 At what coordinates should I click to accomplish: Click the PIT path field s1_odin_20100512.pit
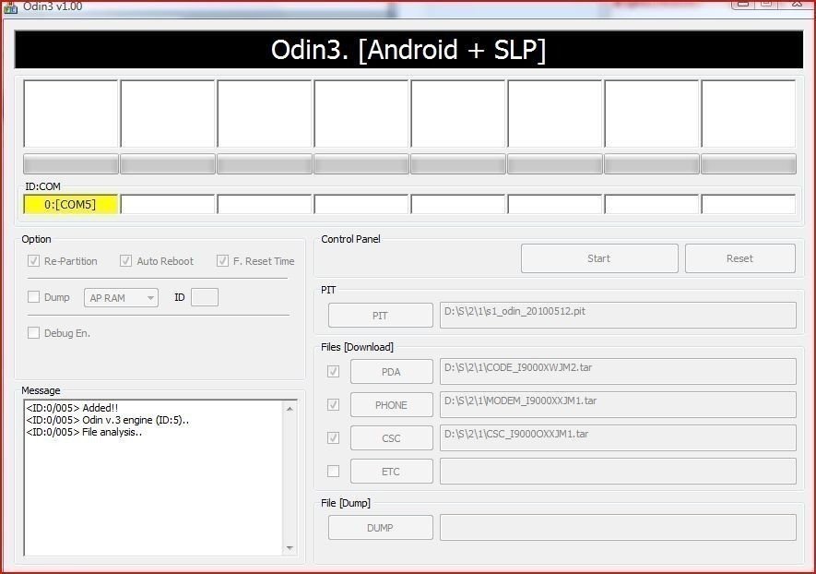point(618,315)
